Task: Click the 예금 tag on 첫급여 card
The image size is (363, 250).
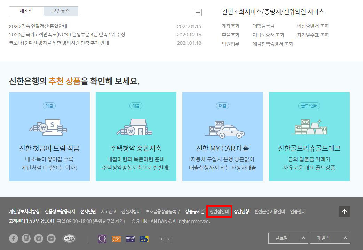Action: point(49,106)
